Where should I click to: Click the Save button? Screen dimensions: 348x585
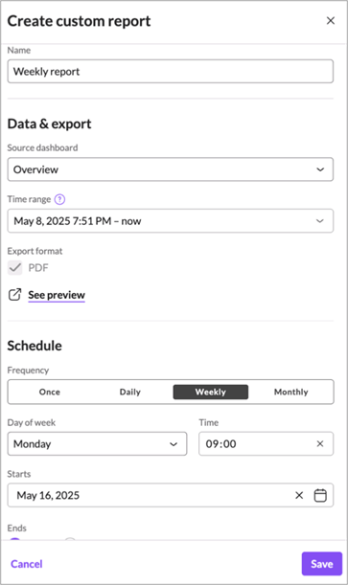pyautogui.click(x=322, y=564)
